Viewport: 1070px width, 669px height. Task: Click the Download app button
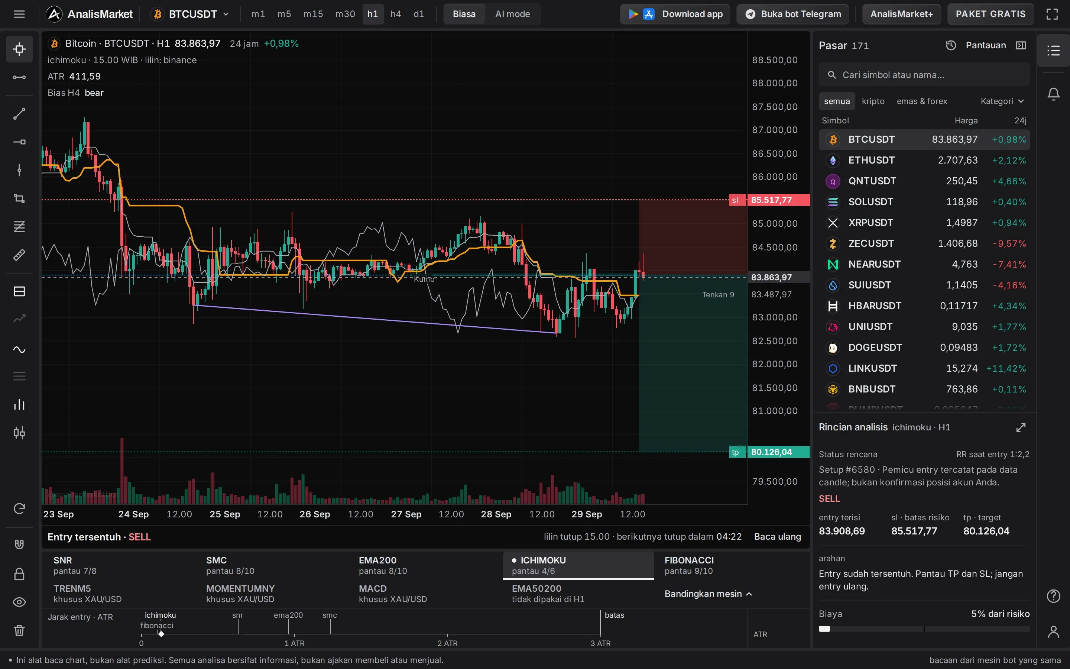[x=675, y=14]
